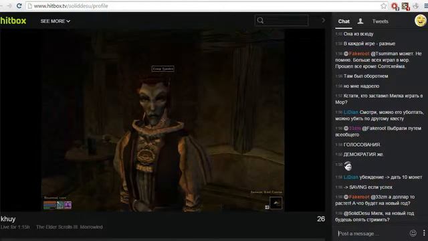
Task: Bookmark the page using the star icon
Action: tap(383, 6)
